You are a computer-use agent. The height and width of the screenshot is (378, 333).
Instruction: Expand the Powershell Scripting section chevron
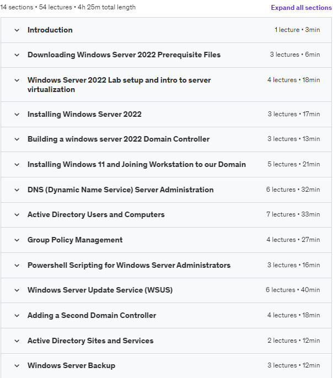17,266
